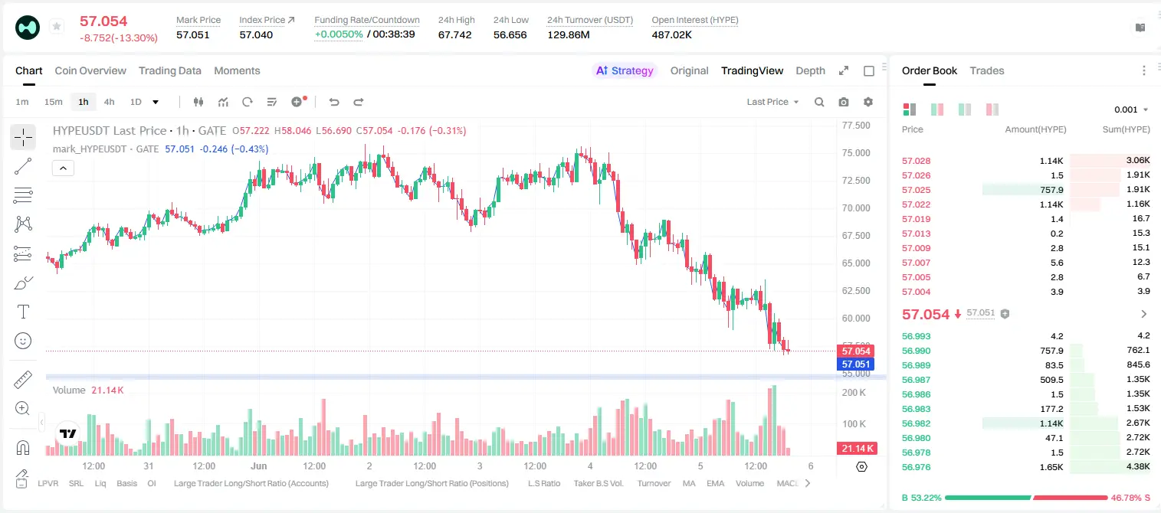Collapse the indicator legend chevron
The height and width of the screenshot is (513, 1161).
[63, 168]
